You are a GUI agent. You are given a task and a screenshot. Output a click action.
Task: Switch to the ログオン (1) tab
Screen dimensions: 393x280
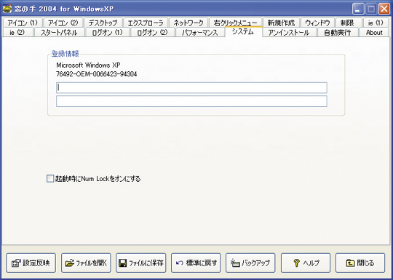108,32
